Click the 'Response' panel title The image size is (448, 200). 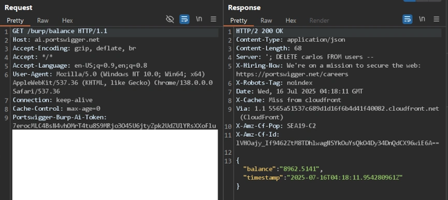244,8
